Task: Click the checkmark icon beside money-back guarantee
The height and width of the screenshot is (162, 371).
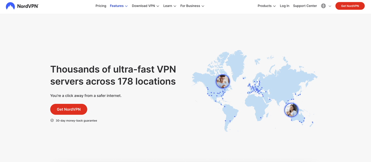Action: tap(52, 120)
